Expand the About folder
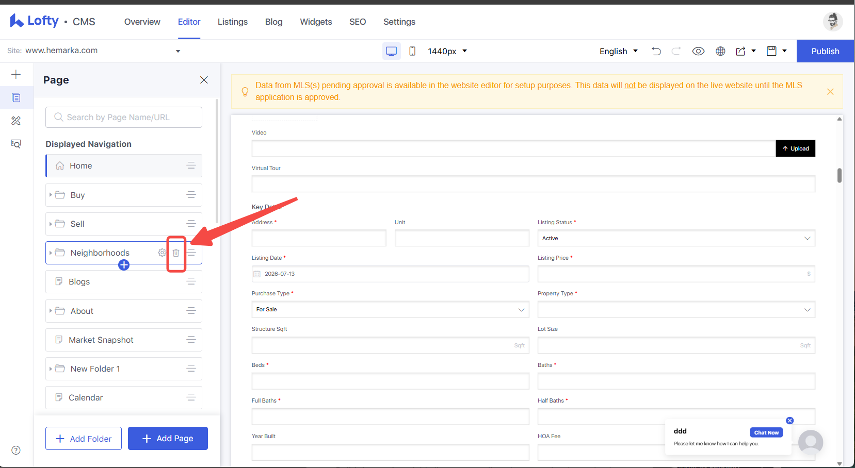 [x=51, y=311]
